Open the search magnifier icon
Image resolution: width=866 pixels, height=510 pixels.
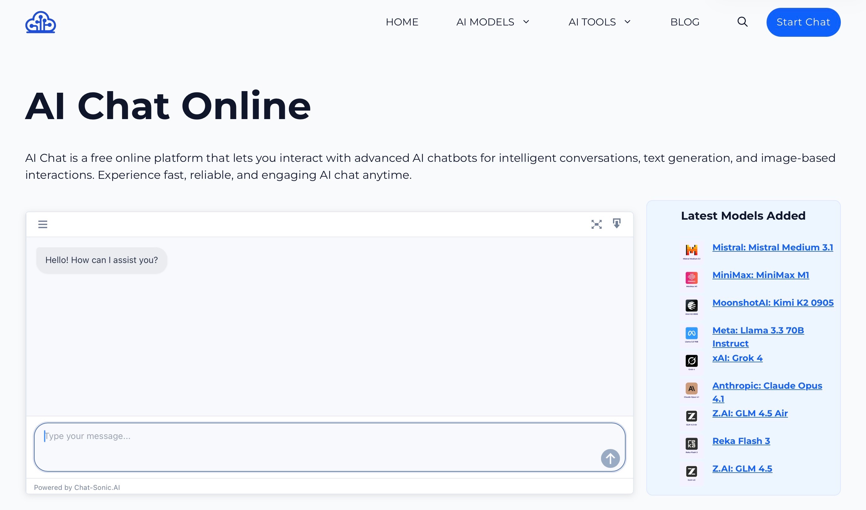(742, 22)
